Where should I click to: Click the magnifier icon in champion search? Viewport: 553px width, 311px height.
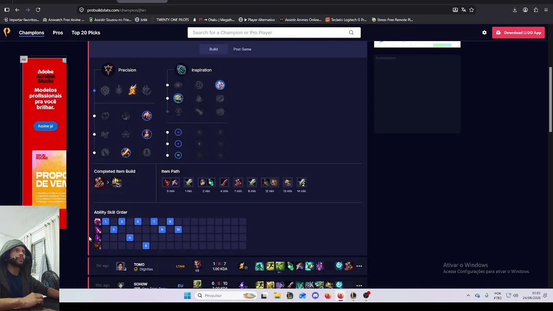point(351,32)
